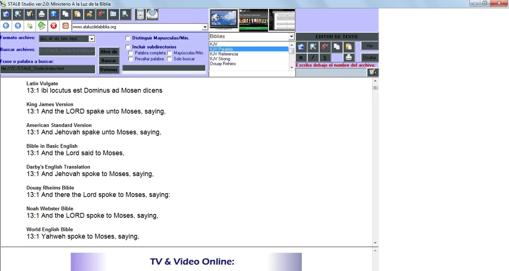Enable Distinguir Mayusculas/Min. checkbox
509x271 pixels.
tap(128, 38)
